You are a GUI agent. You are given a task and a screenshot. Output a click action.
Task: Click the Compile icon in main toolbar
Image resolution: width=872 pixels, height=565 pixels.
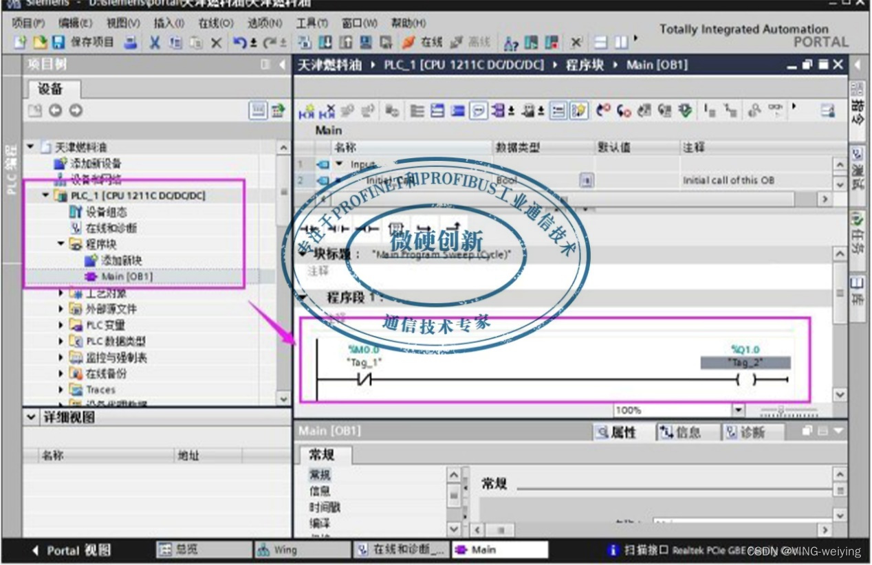(304, 43)
